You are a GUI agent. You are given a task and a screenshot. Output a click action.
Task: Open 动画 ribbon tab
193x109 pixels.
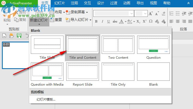[x=127, y=3]
